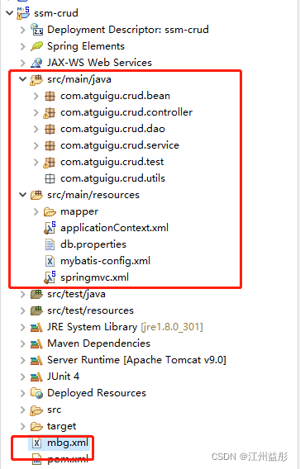The width and height of the screenshot is (300, 469).
Task: Select Server Runtime Apache Tomcat v9.0
Action: click(136, 360)
